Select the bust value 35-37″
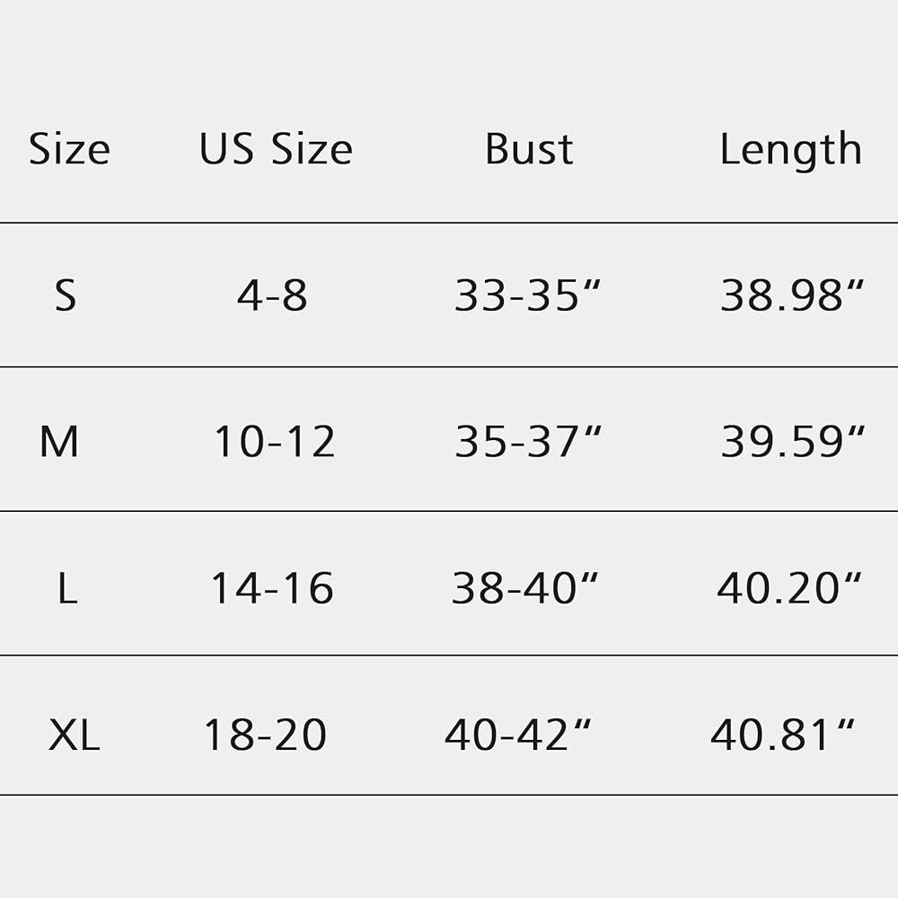The width and height of the screenshot is (898, 898). click(x=528, y=441)
